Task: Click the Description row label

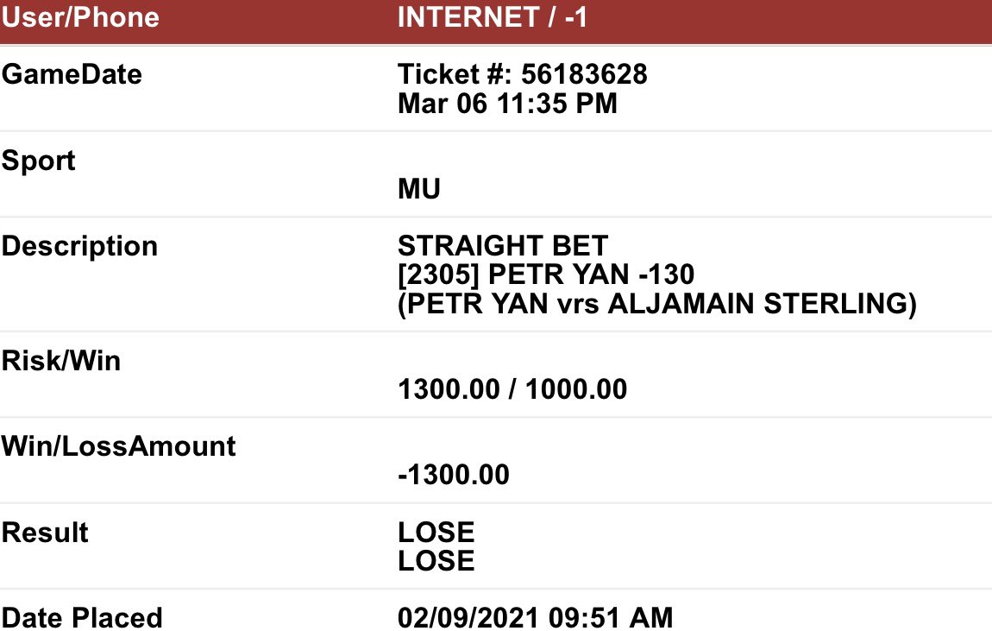Action: 79,247
